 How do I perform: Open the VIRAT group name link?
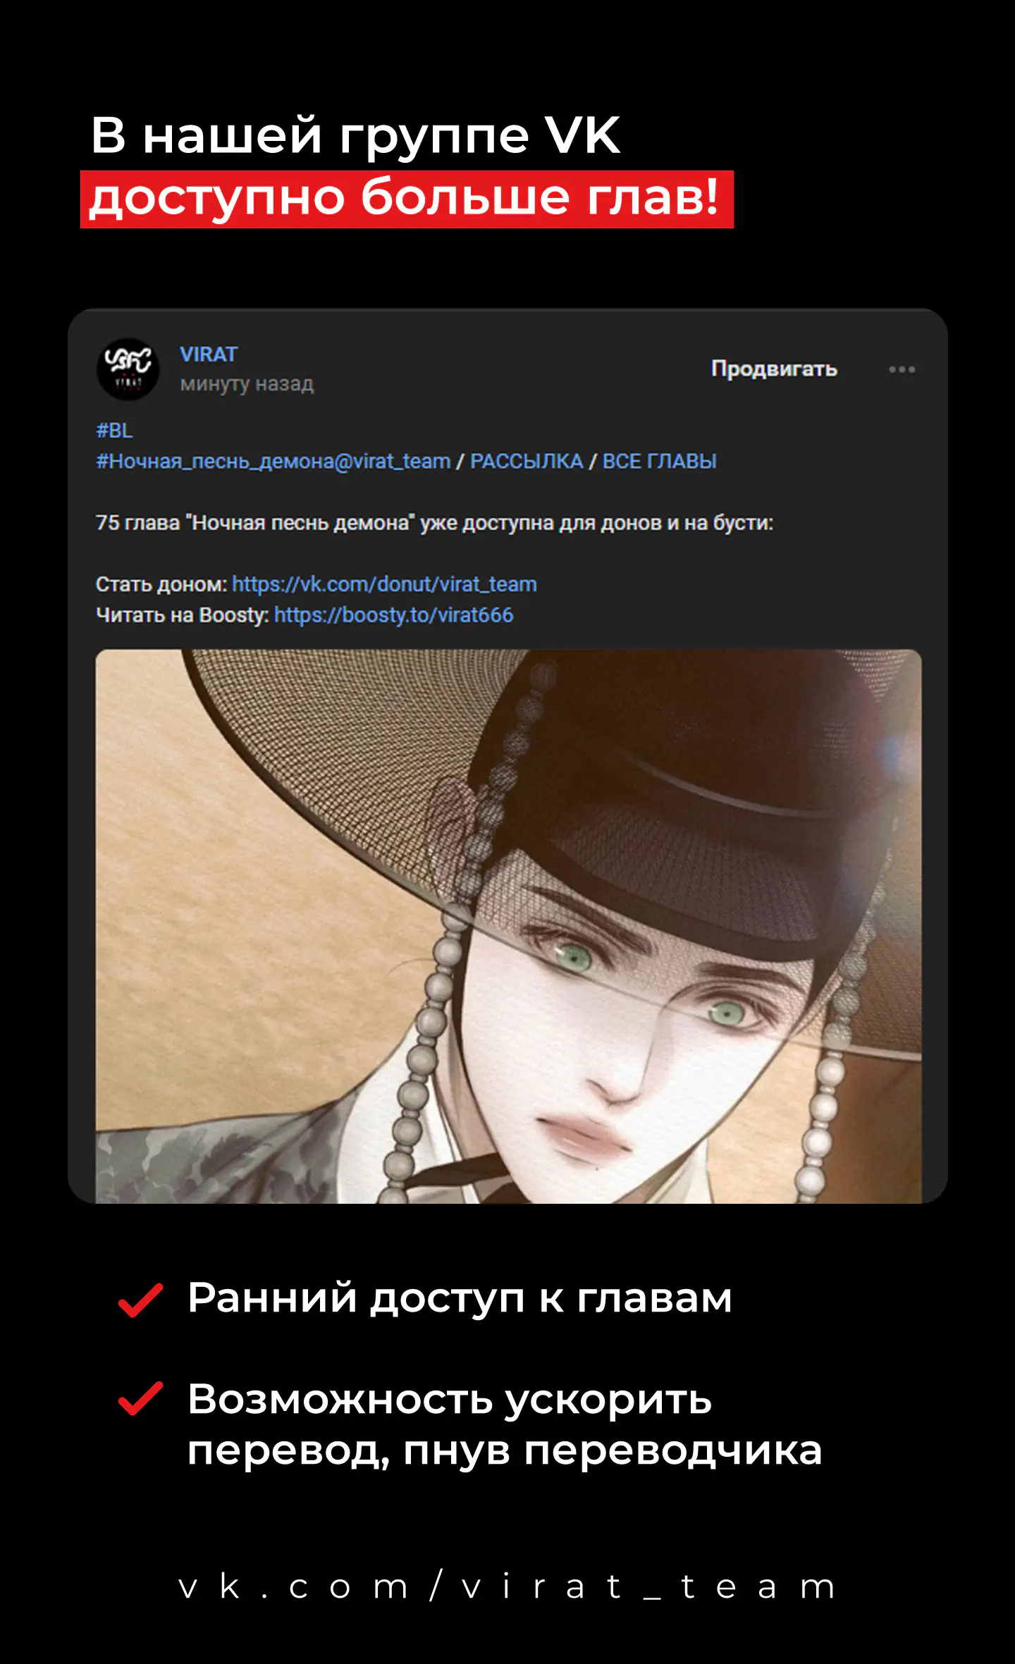[x=209, y=354]
